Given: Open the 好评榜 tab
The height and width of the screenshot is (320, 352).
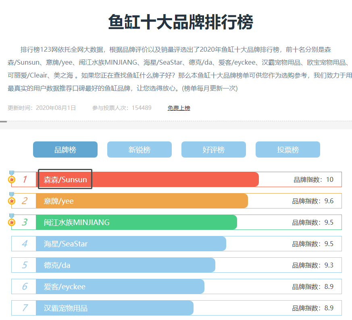Looking at the screenshot, I should 213,149.
